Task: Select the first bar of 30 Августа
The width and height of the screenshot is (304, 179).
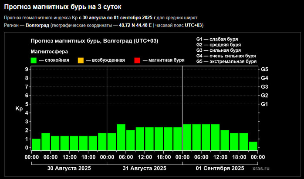Action: [36, 144]
